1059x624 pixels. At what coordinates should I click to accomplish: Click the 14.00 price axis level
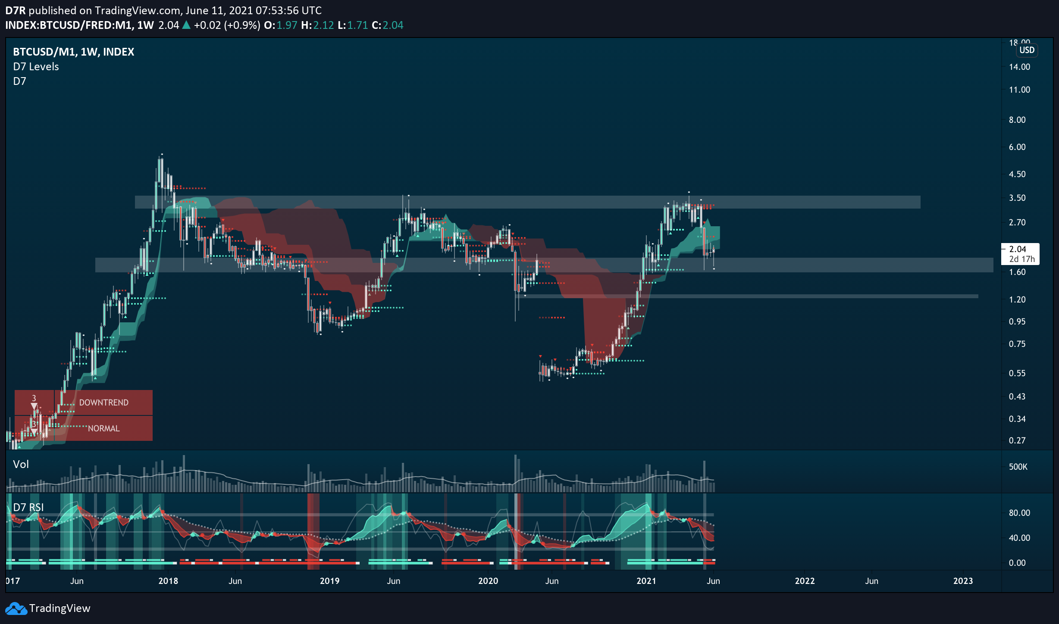coord(1019,67)
